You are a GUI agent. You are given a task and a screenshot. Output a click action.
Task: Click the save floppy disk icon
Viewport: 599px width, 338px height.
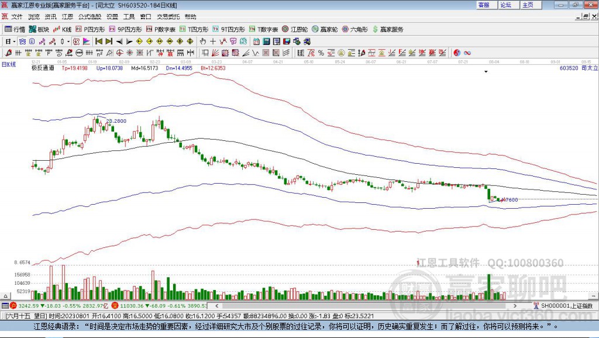[287, 42]
